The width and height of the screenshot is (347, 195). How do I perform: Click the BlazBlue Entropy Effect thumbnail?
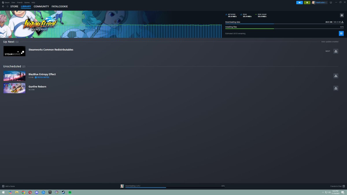pyautogui.click(x=14, y=76)
